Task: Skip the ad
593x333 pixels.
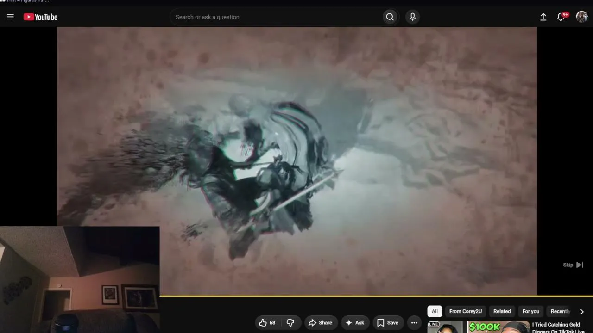Action: click(573, 265)
